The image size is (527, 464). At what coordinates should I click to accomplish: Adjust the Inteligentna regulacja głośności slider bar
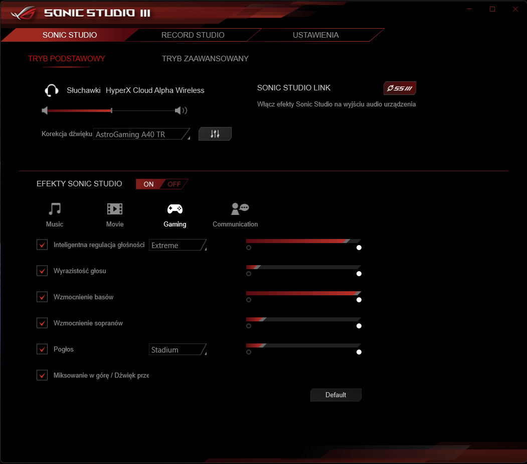tap(303, 241)
